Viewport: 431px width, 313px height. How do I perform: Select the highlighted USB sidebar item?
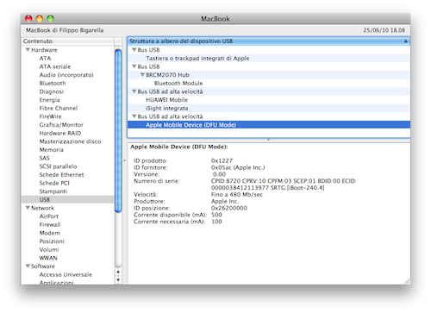tap(68, 199)
